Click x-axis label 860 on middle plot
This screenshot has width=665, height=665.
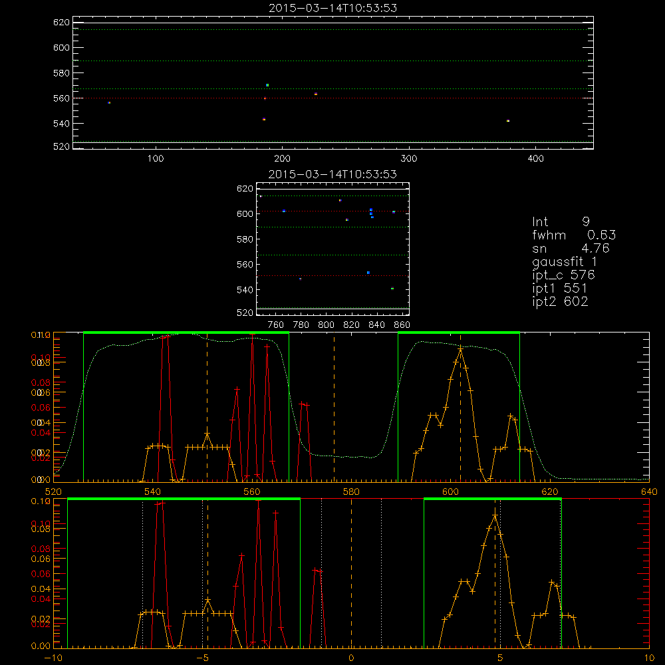(x=402, y=325)
